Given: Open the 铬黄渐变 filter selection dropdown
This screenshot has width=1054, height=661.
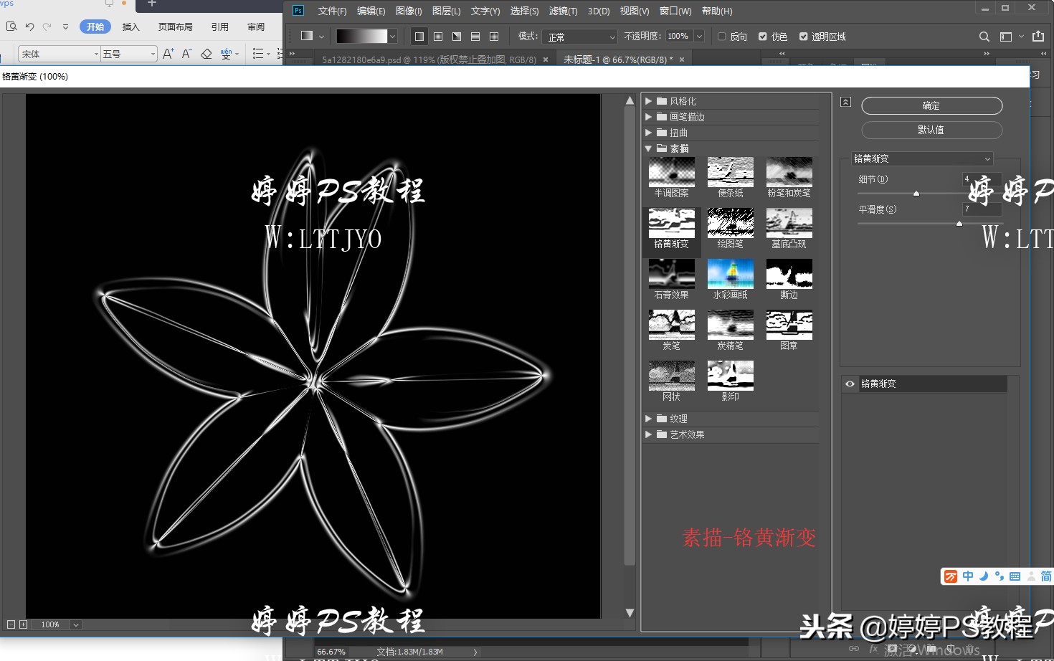Looking at the screenshot, I should pyautogui.click(x=922, y=158).
